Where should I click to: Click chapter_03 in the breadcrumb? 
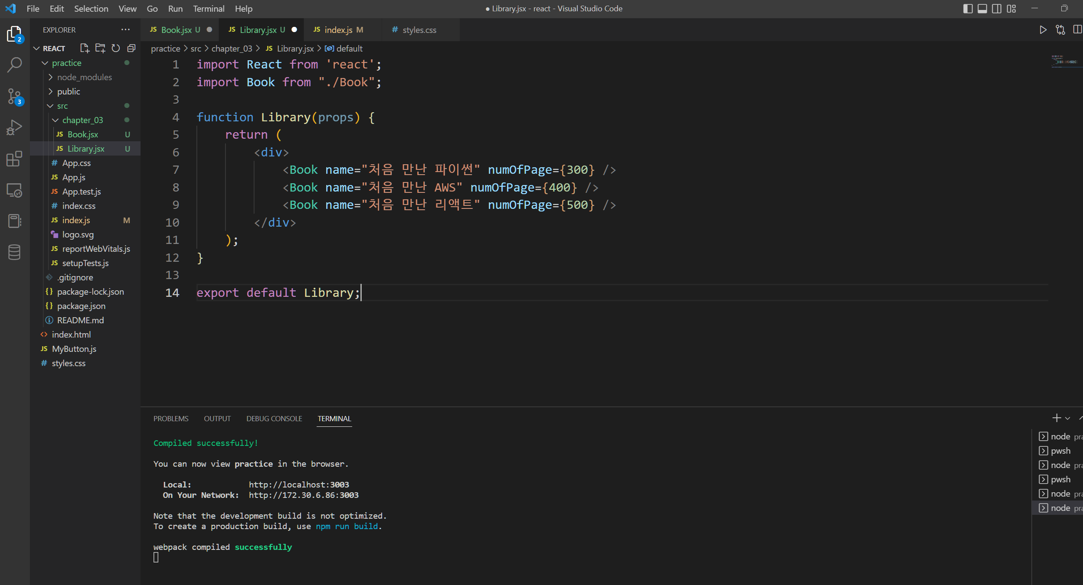click(232, 49)
